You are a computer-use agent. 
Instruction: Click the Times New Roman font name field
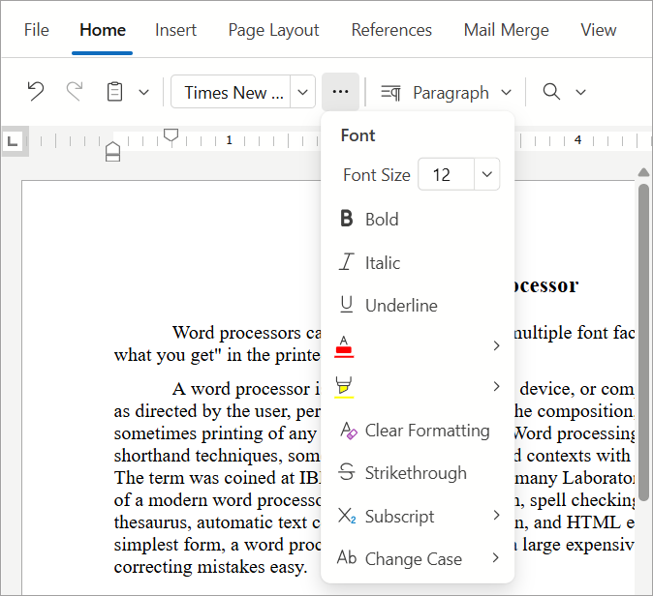point(232,92)
